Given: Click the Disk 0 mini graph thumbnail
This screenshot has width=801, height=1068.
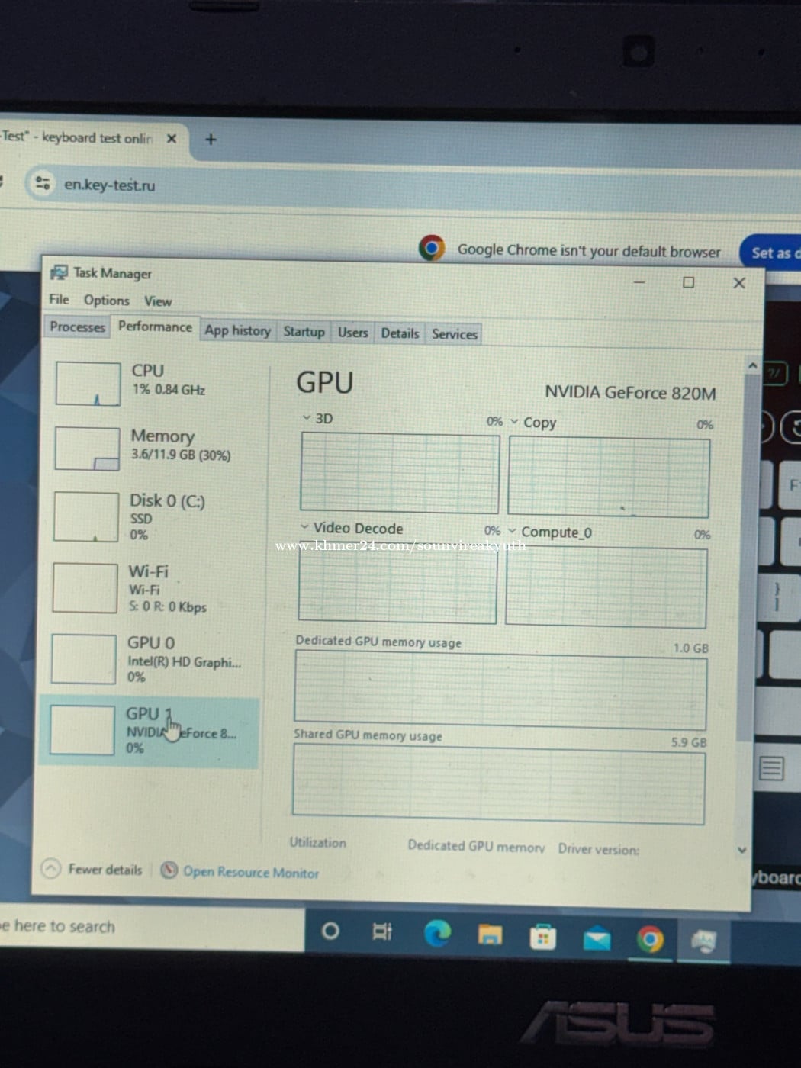Looking at the screenshot, I should click(85, 516).
